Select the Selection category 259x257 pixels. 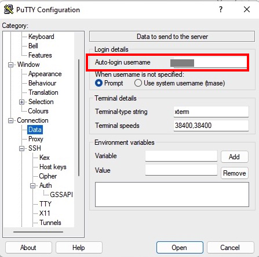pyautogui.click(x=41, y=102)
